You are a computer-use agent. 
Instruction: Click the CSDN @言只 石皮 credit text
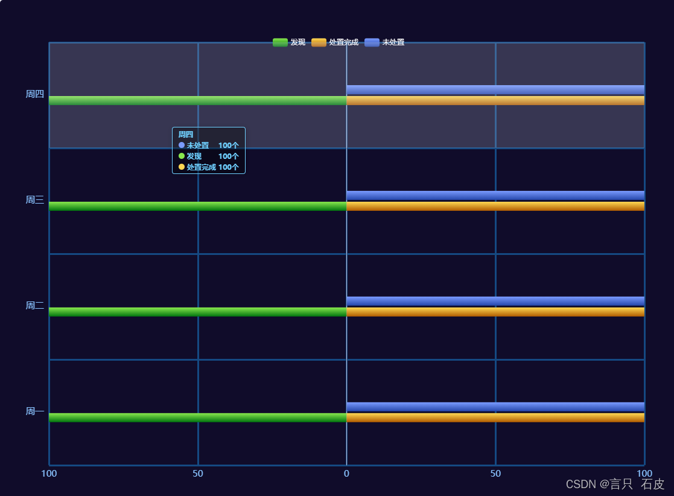615,485
